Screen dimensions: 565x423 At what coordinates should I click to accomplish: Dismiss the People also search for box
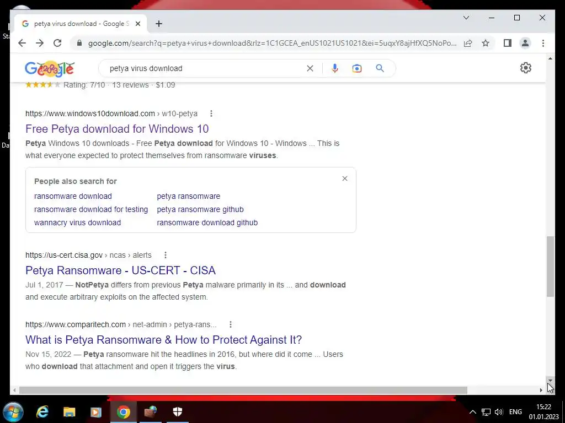point(345,178)
